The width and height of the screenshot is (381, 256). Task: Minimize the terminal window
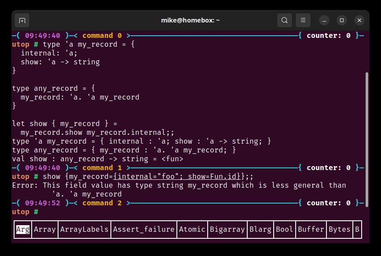tap(324, 20)
